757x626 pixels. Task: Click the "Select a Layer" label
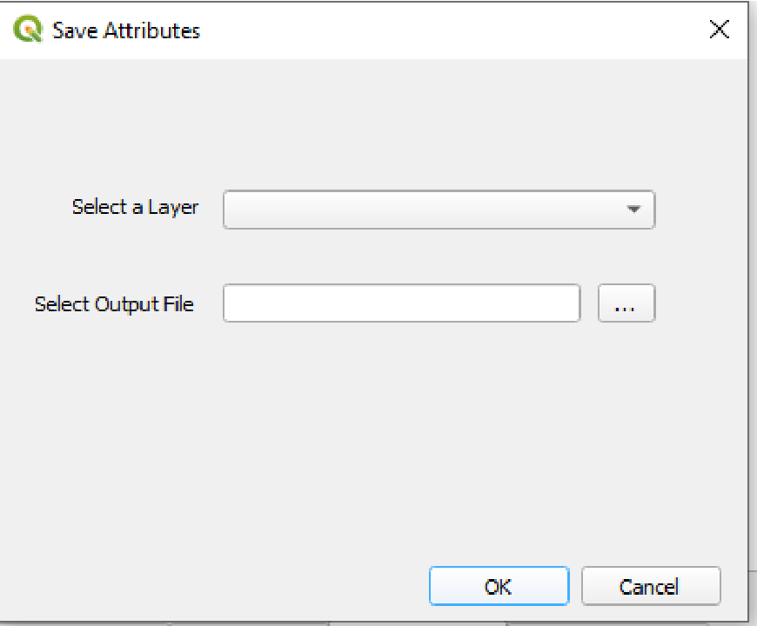[135, 208]
